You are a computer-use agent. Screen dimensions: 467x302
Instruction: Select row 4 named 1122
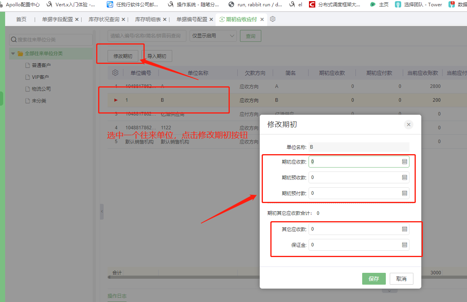[184, 128]
